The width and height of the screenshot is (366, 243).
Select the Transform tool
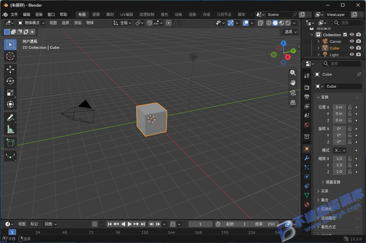coord(10,104)
